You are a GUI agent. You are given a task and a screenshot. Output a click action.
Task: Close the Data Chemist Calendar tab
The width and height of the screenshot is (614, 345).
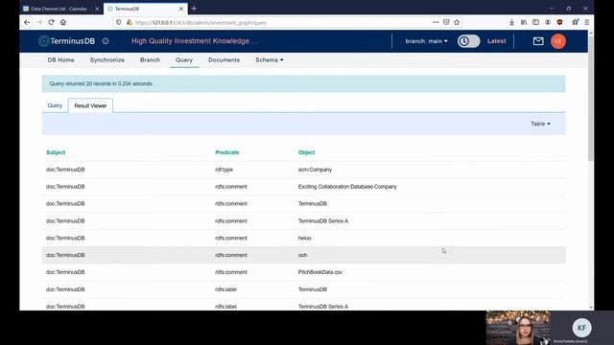click(x=97, y=9)
